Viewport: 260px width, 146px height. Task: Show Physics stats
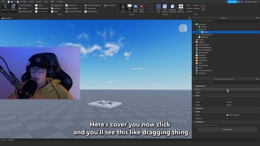click(x=189, y=12)
